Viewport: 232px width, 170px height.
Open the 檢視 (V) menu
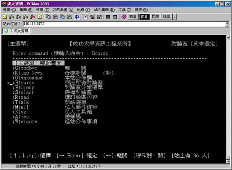coord(43,10)
